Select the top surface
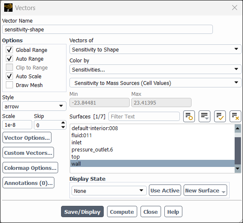The image size is (243, 223). [152, 156]
